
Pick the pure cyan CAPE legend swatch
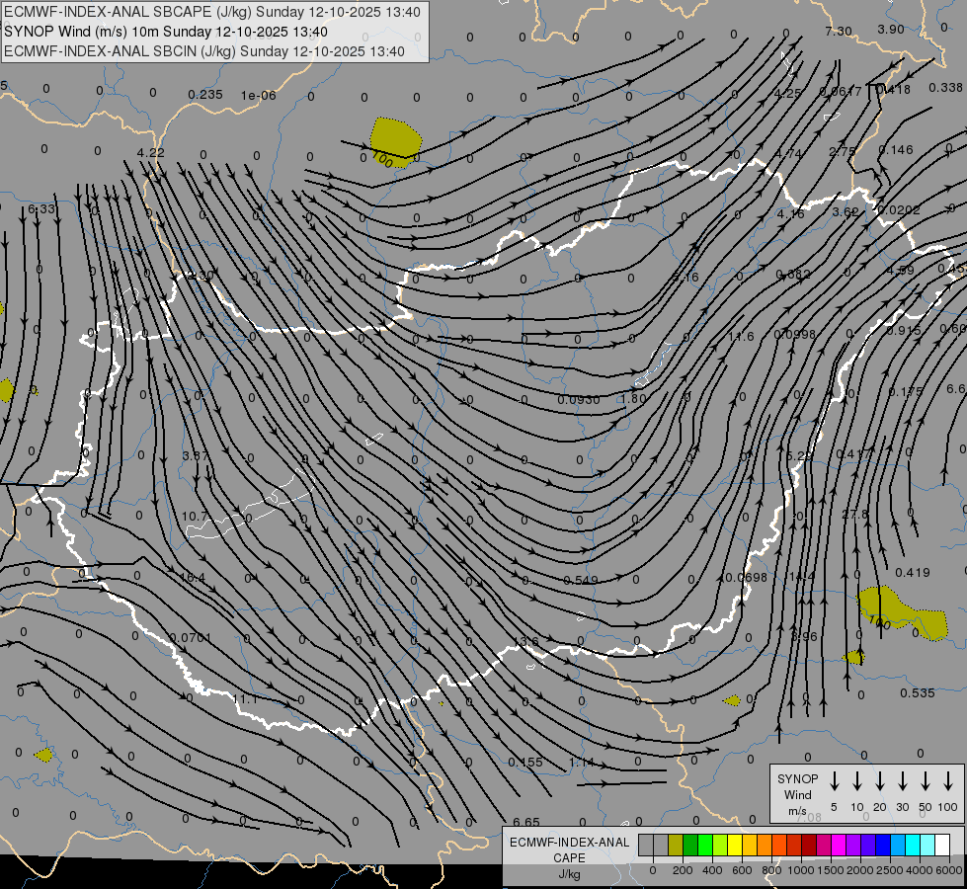[x=912, y=846]
